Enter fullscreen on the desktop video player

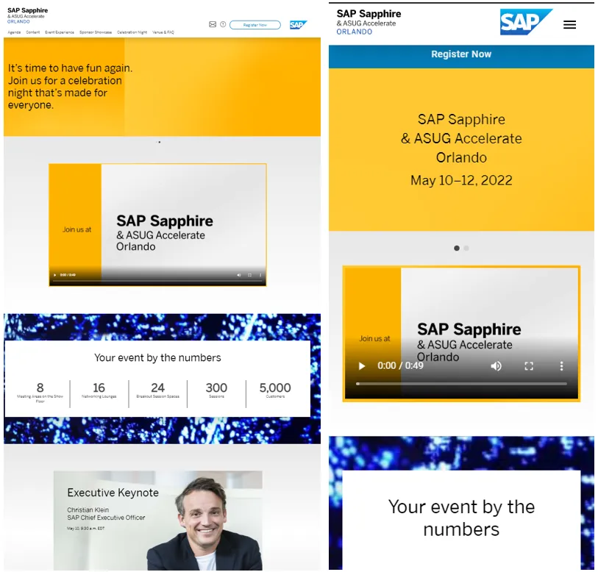249,275
